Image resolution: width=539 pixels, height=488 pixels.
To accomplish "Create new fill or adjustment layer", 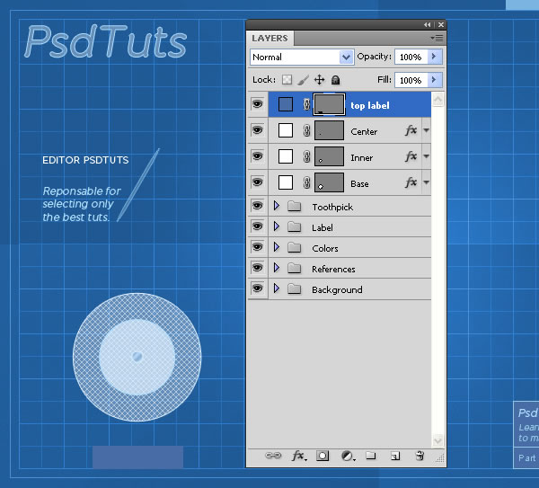I will pos(348,456).
